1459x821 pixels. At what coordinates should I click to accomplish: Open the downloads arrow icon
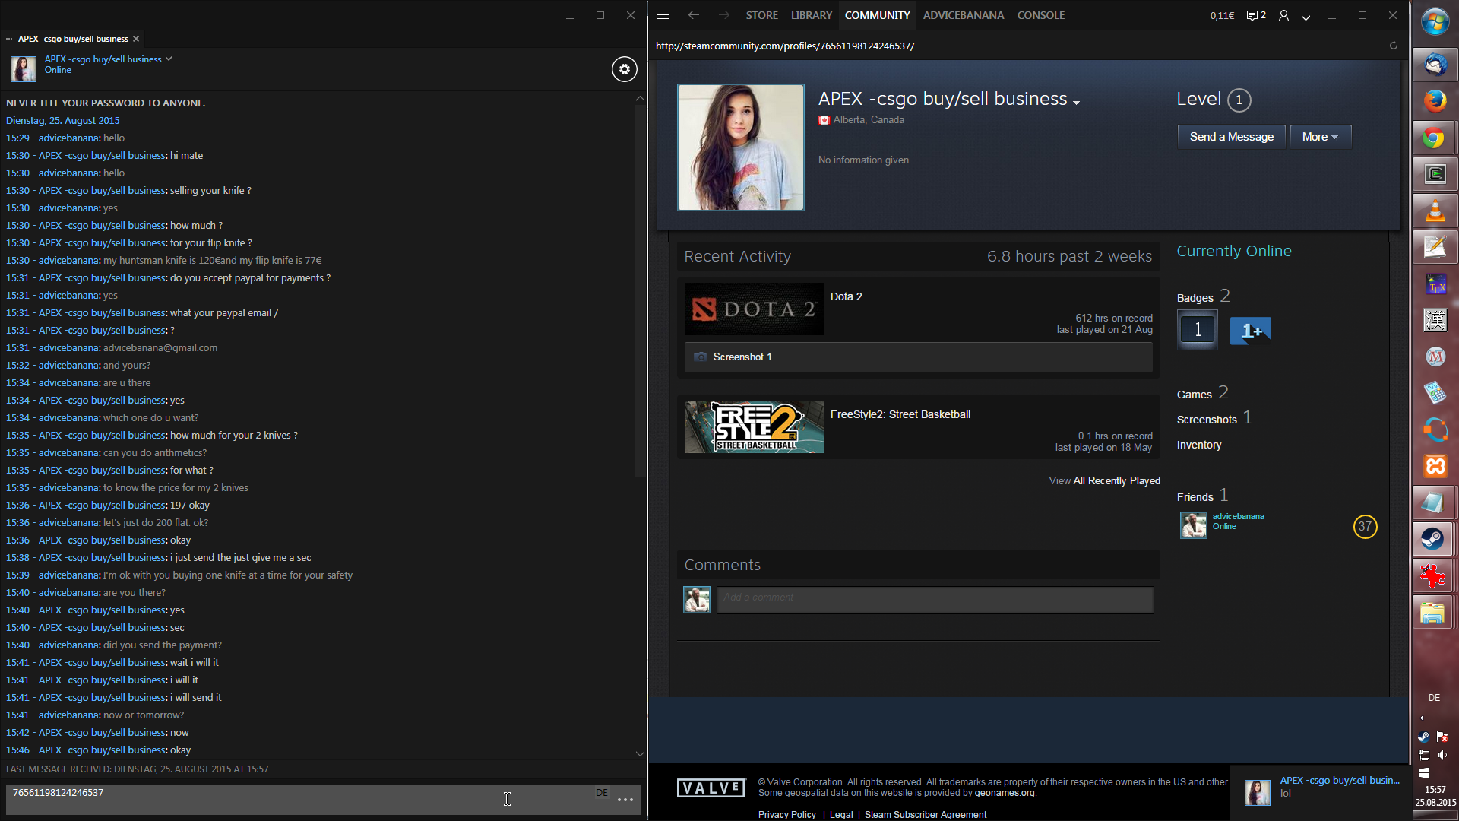coord(1306,15)
